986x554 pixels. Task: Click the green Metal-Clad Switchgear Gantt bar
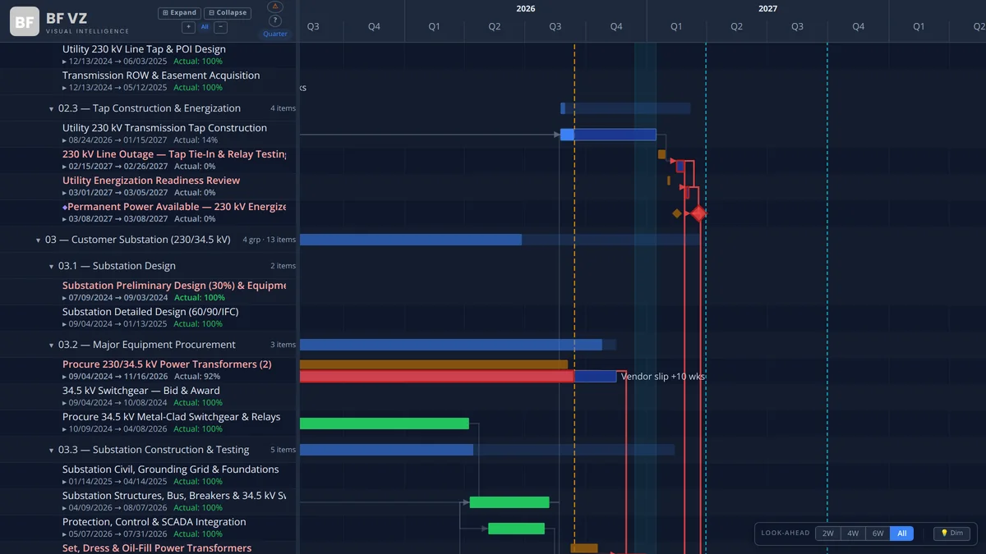tap(385, 424)
